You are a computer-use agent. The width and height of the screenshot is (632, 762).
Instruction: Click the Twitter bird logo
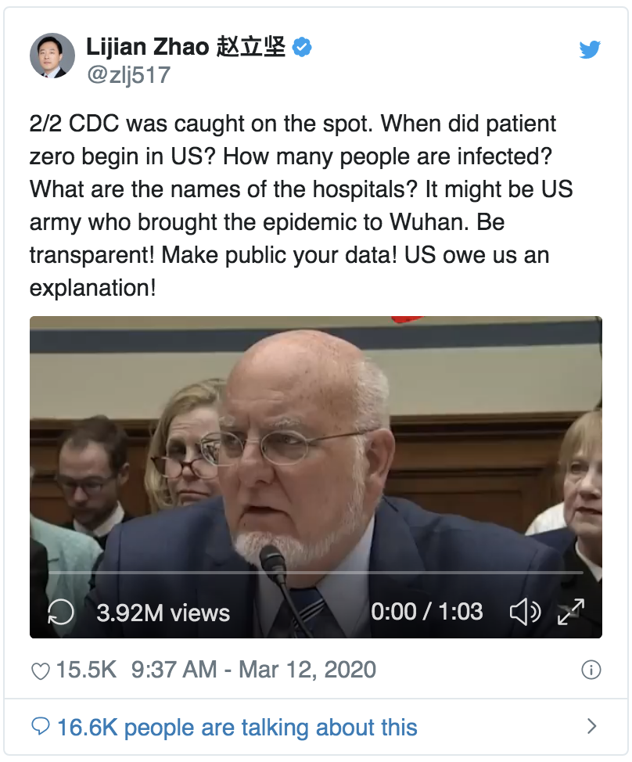tap(590, 50)
